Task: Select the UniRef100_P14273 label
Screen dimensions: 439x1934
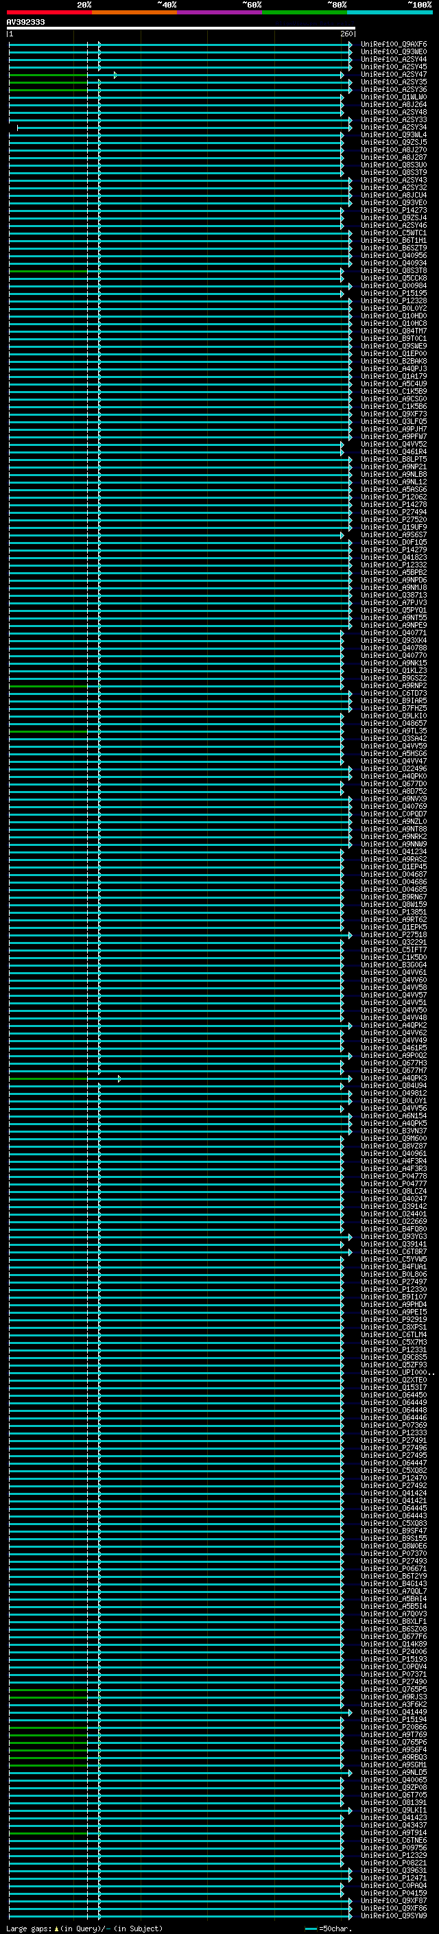Action: 394,210
